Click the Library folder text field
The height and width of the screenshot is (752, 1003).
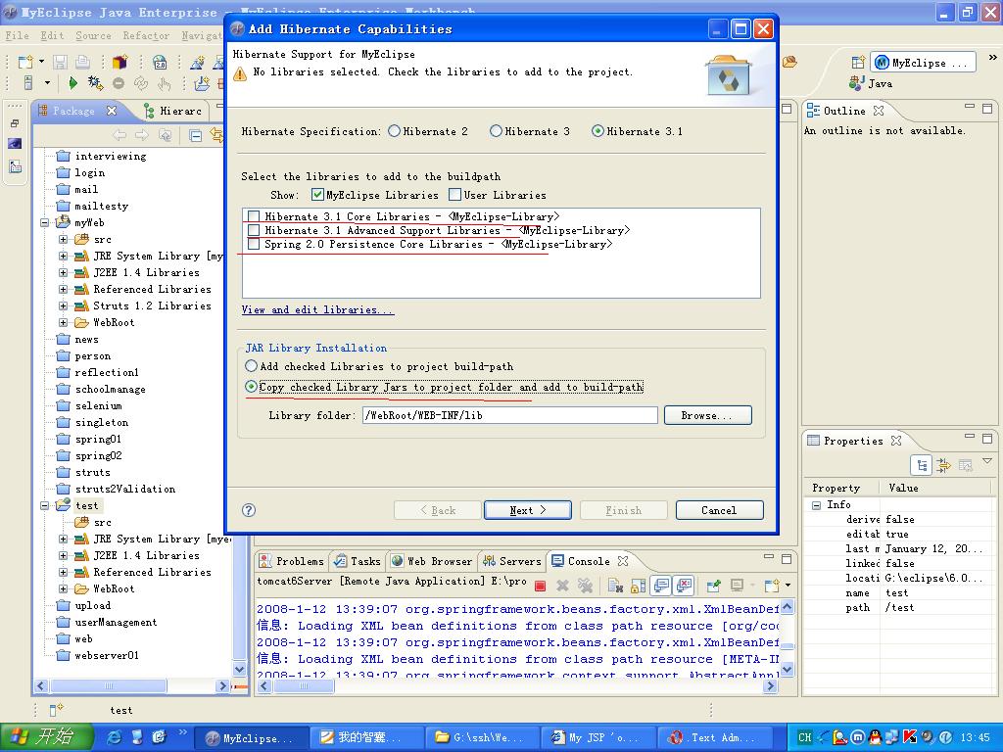click(509, 415)
